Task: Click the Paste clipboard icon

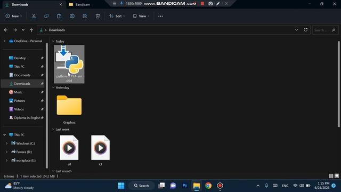Action: tap(59, 16)
